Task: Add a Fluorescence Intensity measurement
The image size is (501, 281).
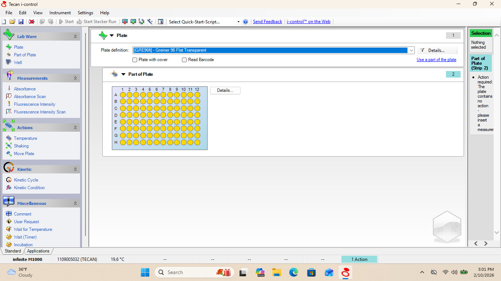Action: click(x=34, y=104)
